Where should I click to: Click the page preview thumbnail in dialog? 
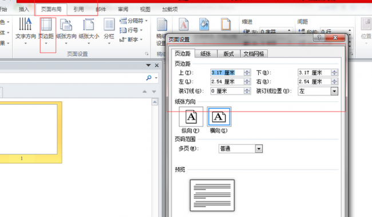point(212,195)
